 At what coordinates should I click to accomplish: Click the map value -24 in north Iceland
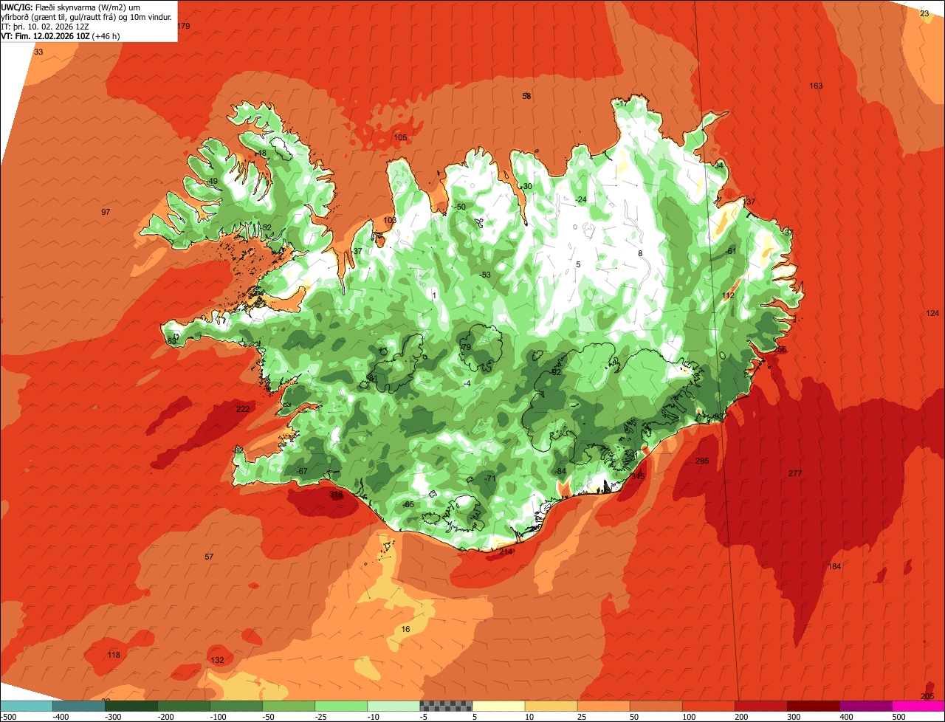(x=581, y=199)
